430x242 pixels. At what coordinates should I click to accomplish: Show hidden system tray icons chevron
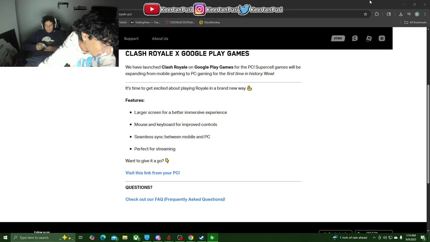(374, 238)
